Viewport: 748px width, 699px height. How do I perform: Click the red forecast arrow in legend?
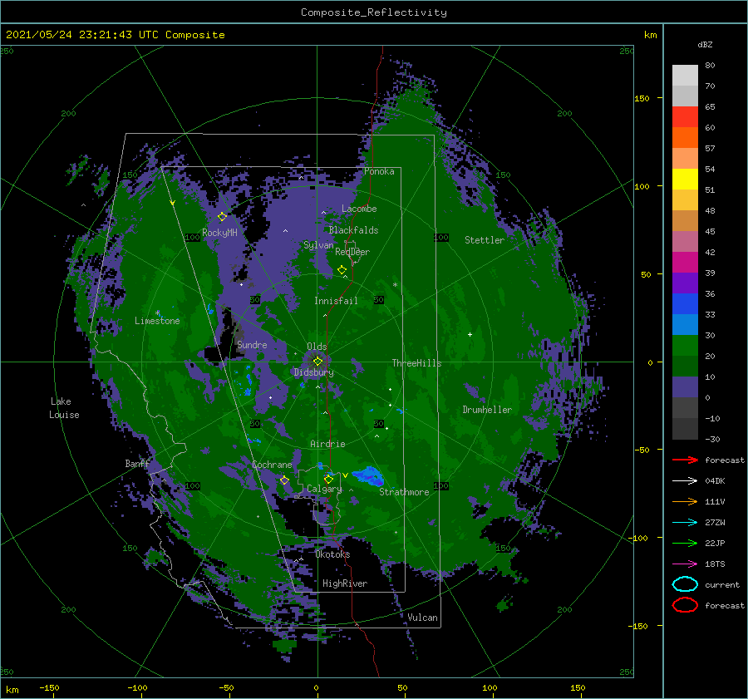pyautogui.click(x=685, y=460)
